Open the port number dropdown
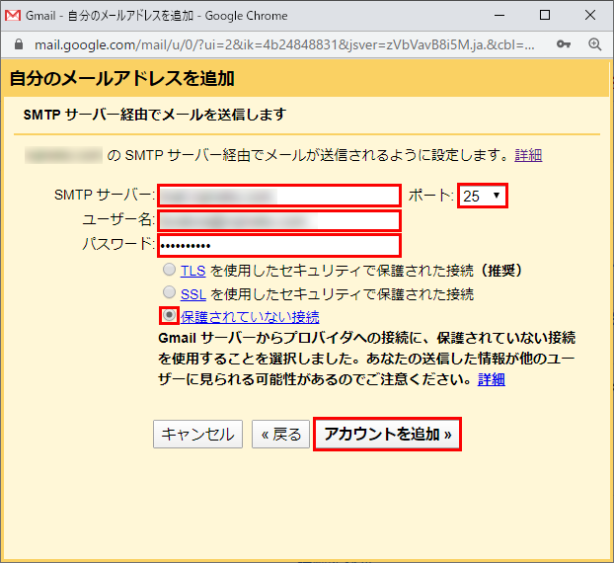Screen dimensions: 614x563 click(x=484, y=196)
